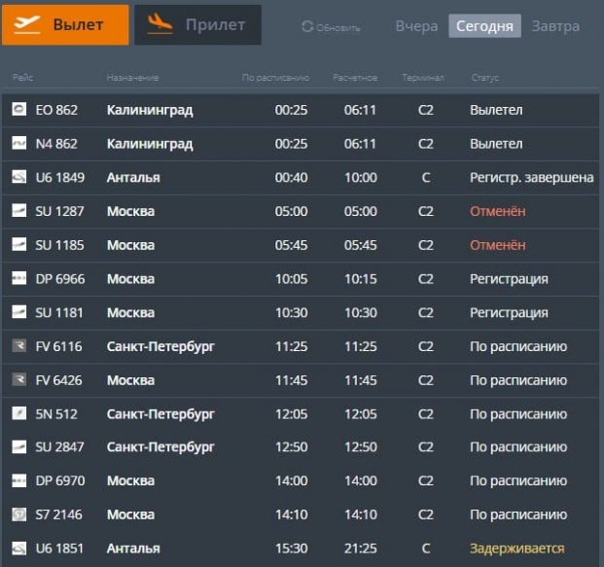Select flight number SU 1185

click(59, 245)
